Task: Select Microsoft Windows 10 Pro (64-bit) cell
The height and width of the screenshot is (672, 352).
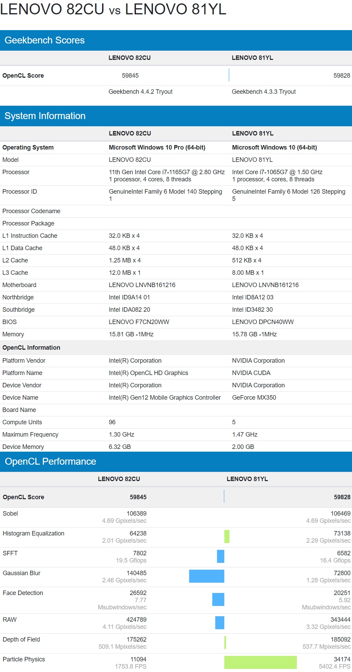Action: [157, 147]
